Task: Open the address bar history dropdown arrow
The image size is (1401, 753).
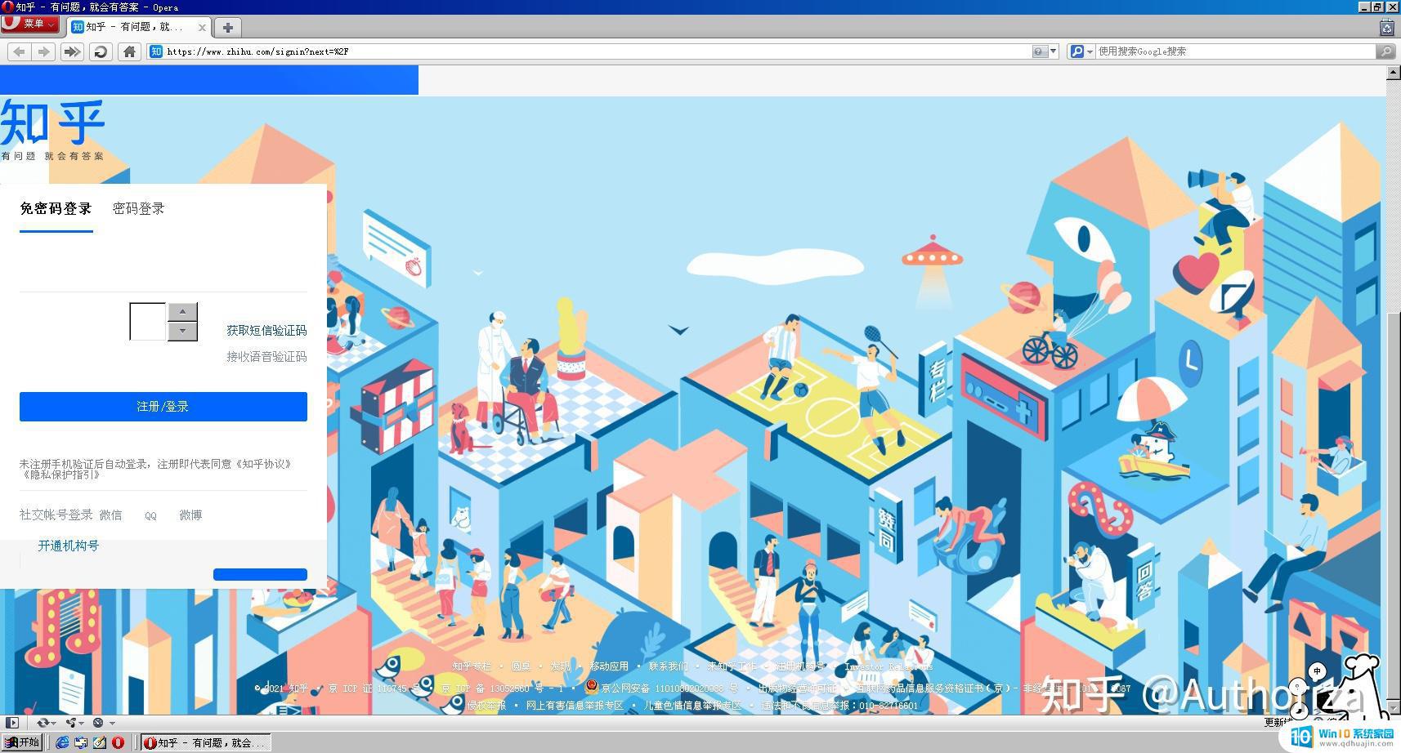Action: pos(1053,51)
